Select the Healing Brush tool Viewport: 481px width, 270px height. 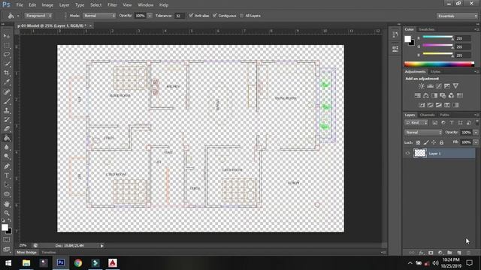[x=7, y=91]
